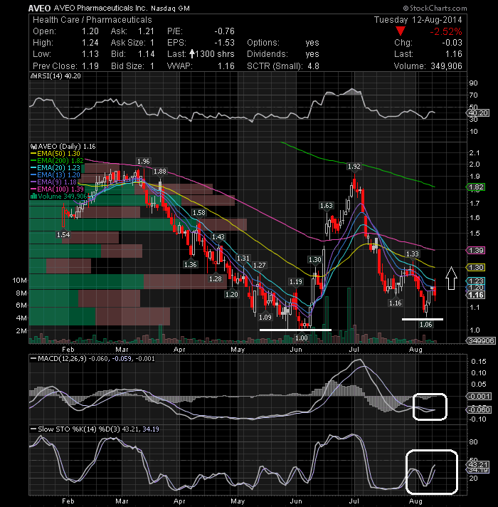498x507 pixels.
Task: Click the red down-triangle change indicator
Action: pos(401,31)
